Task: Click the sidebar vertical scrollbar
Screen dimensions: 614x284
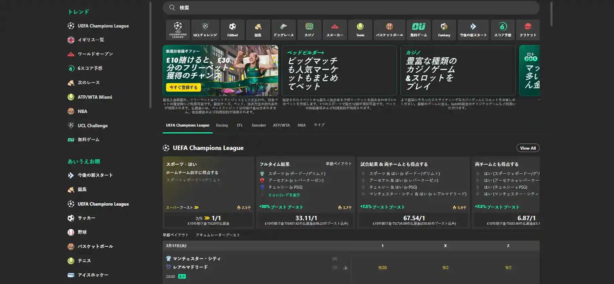Action: pyautogui.click(x=150, y=54)
